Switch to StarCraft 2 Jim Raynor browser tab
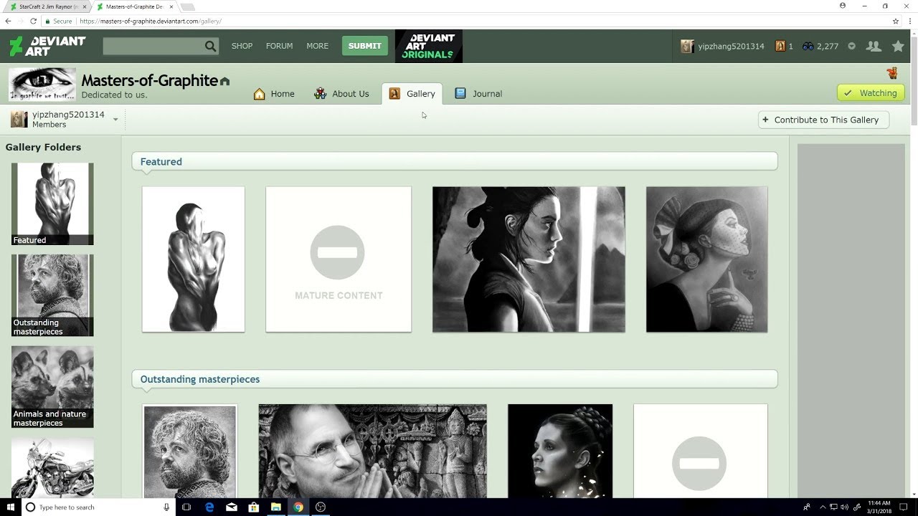 [x=49, y=6]
